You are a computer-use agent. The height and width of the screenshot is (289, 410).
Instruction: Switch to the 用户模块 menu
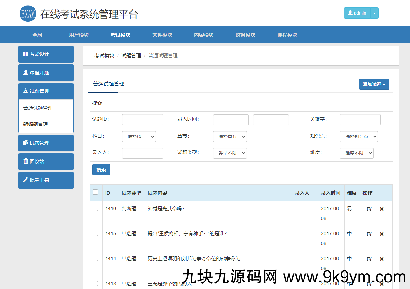pyautogui.click(x=79, y=34)
